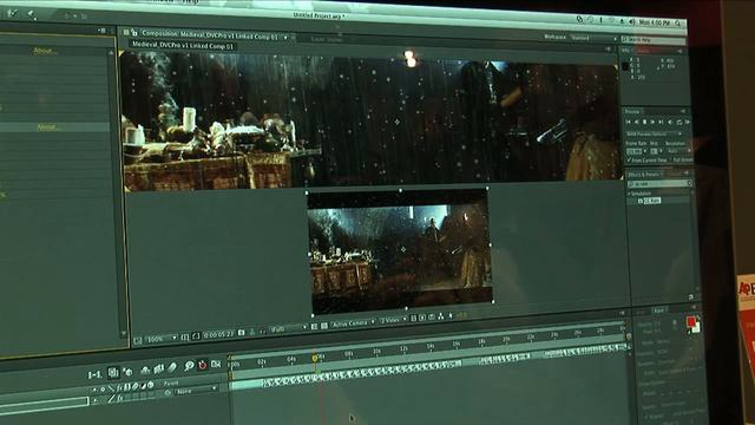Image resolution: width=755 pixels, height=425 pixels.
Task: Open the Graph Editor in the timeline
Action: pos(216,364)
